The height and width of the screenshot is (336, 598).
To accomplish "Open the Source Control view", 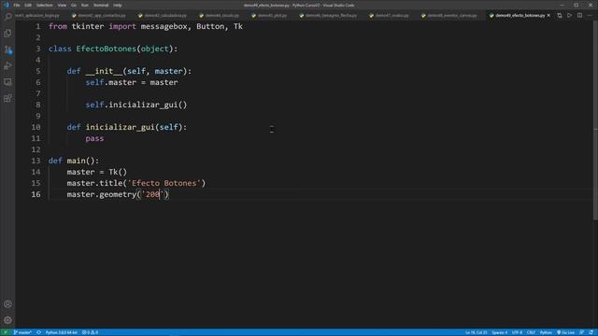I will [x=7, y=49].
